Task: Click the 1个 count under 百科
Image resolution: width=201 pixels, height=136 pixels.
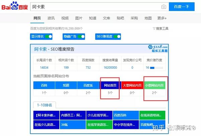Action: click(x=44, y=93)
